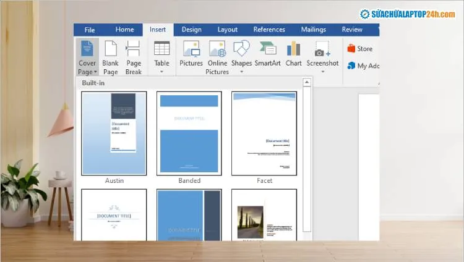Open the File tab
The image size is (464, 262).
(x=89, y=30)
